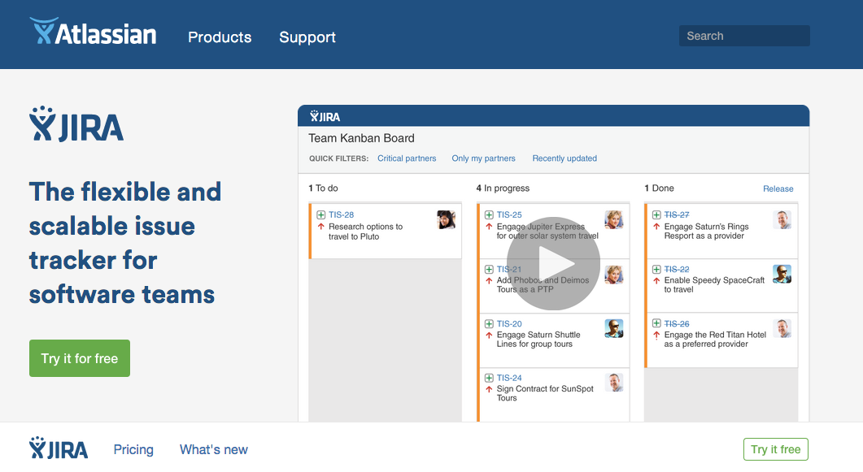Click the green plus icon beside TIS-24

[489, 378]
